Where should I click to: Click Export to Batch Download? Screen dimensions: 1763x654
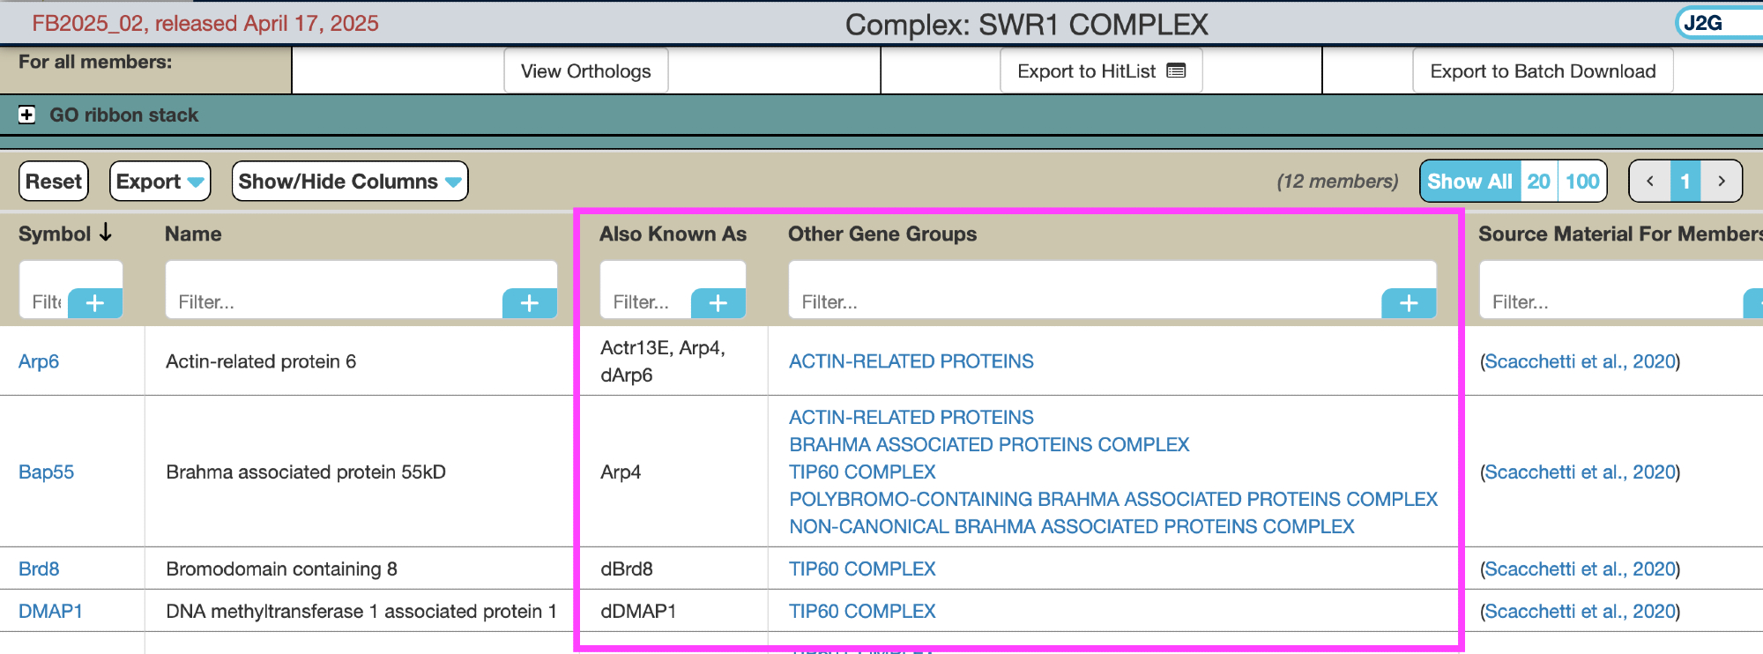tap(1542, 71)
